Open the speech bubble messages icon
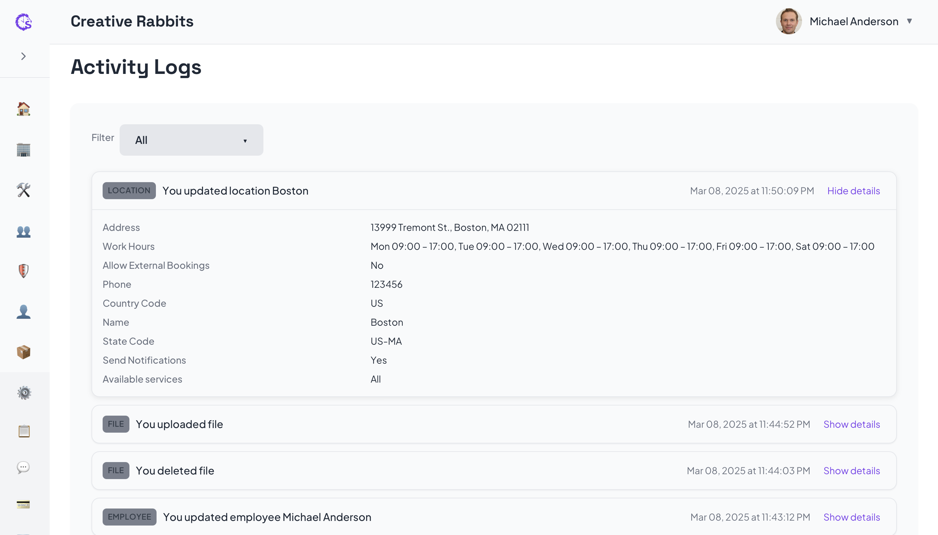Viewport: 938px width, 535px height. (24, 467)
